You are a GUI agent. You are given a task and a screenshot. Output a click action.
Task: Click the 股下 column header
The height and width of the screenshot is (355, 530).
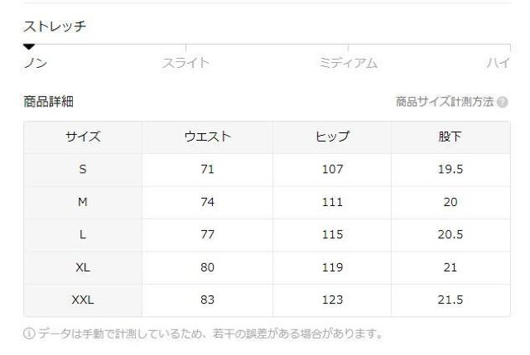pyautogui.click(x=450, y=137)
